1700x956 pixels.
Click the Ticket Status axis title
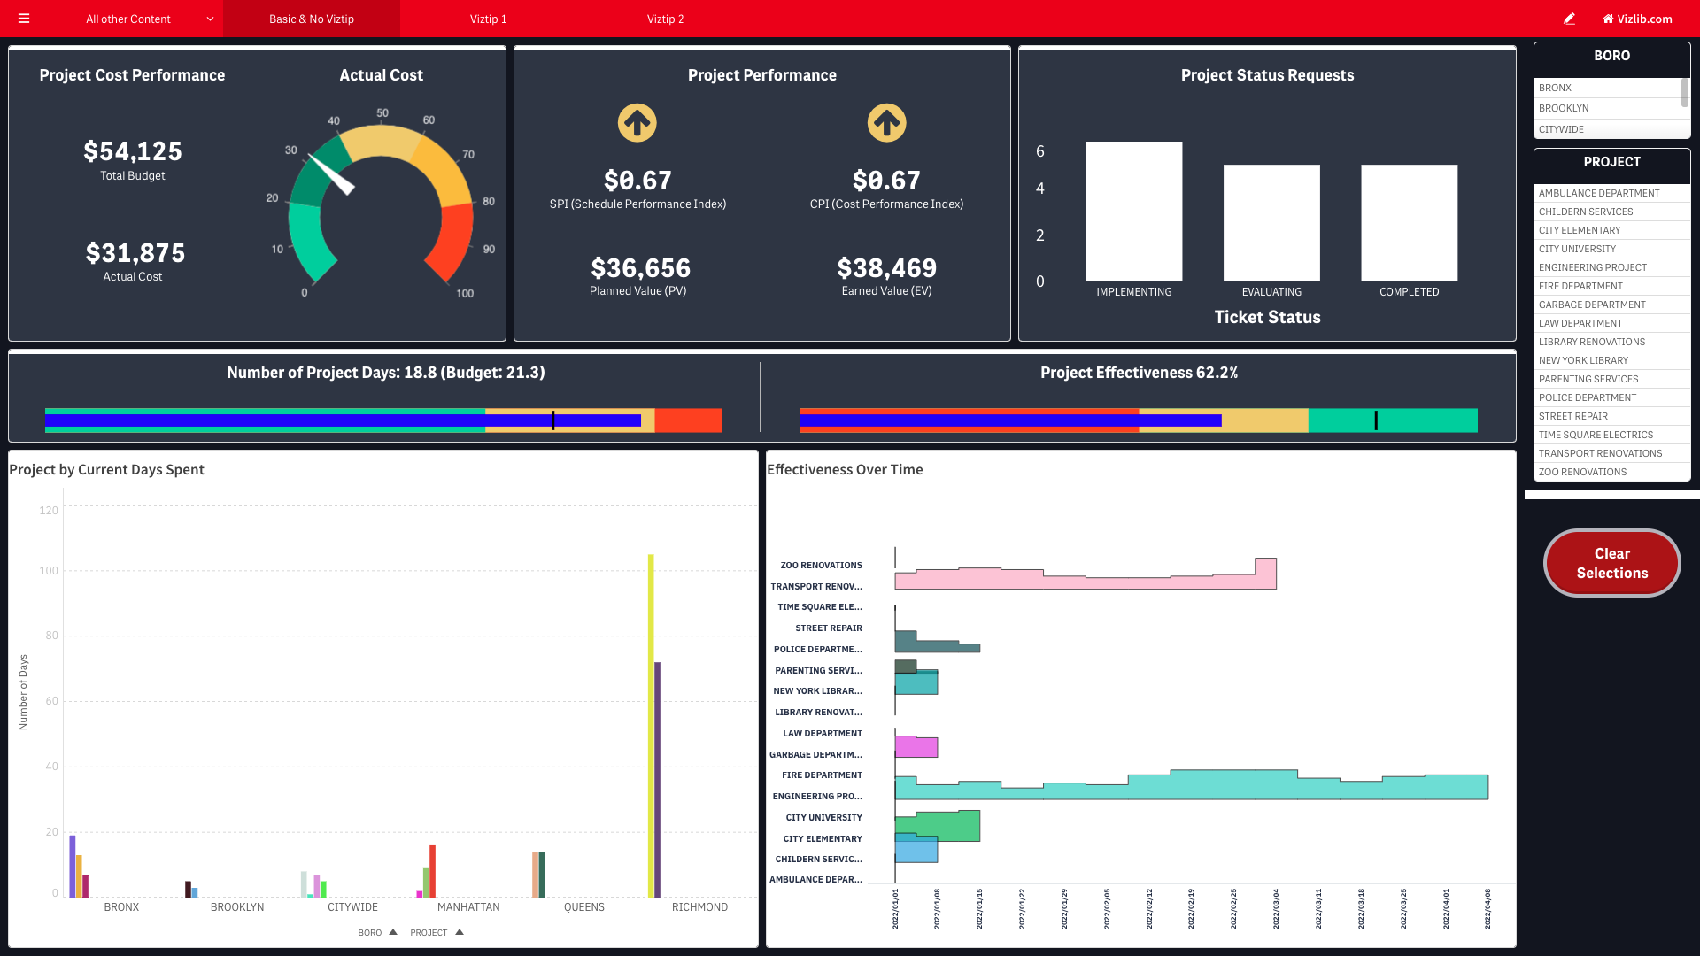pyautogui.click(x=1267, y=317)
